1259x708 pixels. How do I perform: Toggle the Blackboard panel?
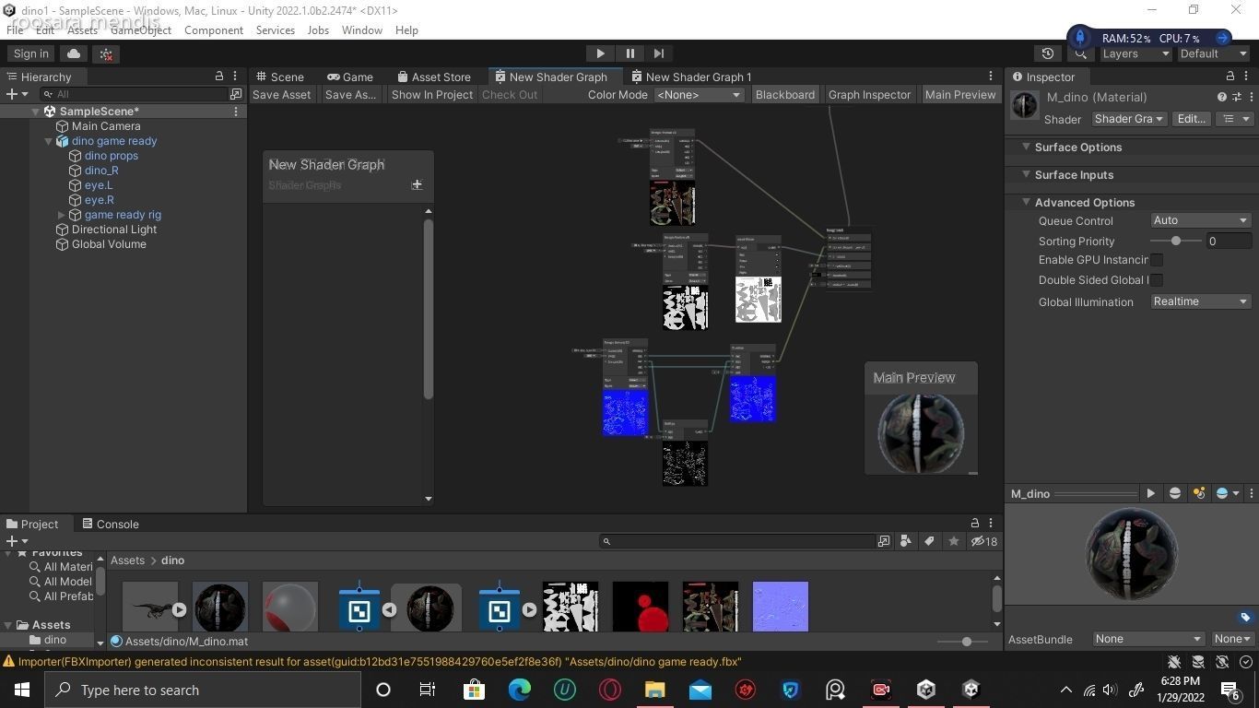click(784, 95)
